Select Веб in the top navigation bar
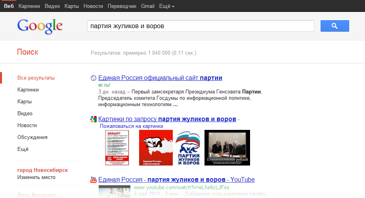365x198 pixels. [x=9, y=6]
